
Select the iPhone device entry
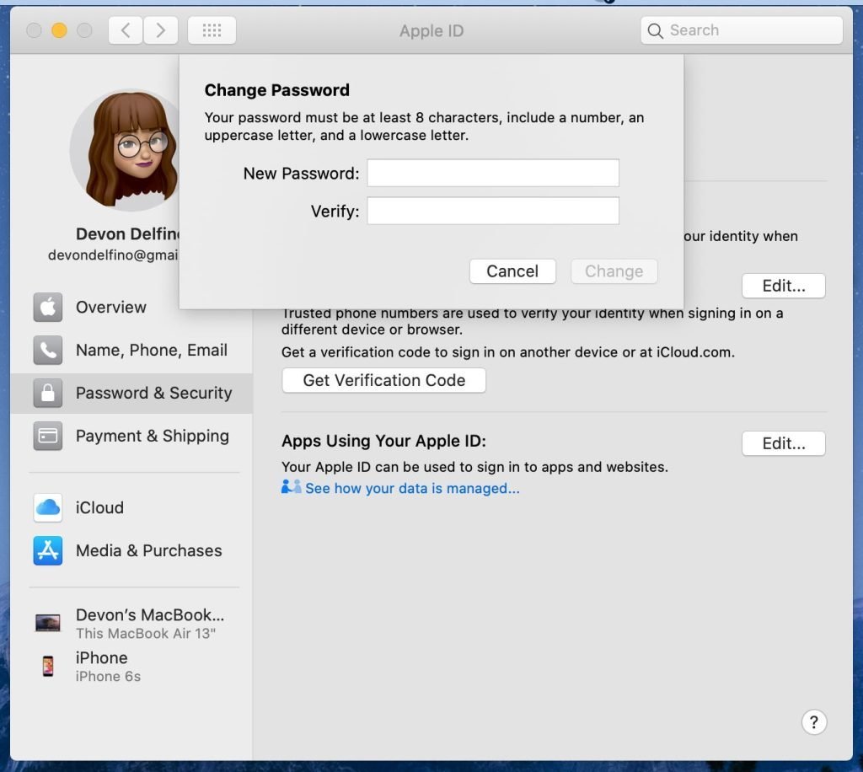pyautogui.click(x=131, y=667)
